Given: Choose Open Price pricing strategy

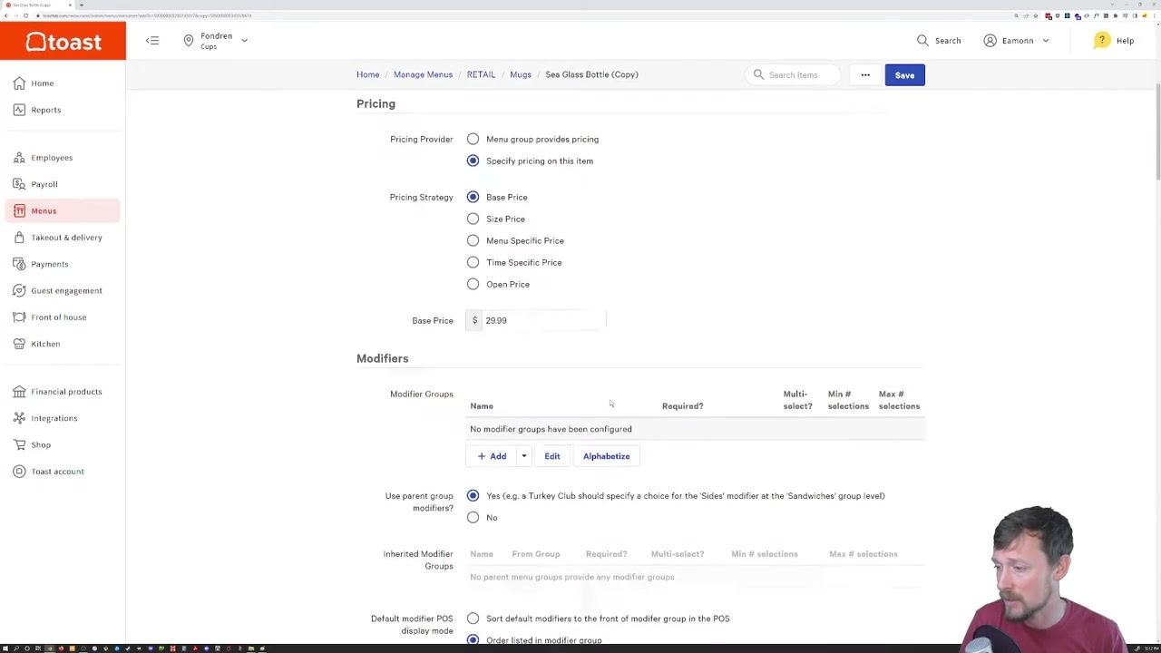Looking at the screenshot, I should click(473, 284).
